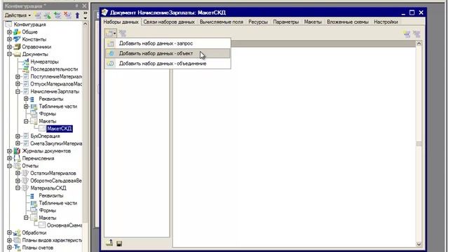Click scroll up arrow in МакетСКД fields area
Viewport: 449px width, 252px height.
click(x=419, y=43)
